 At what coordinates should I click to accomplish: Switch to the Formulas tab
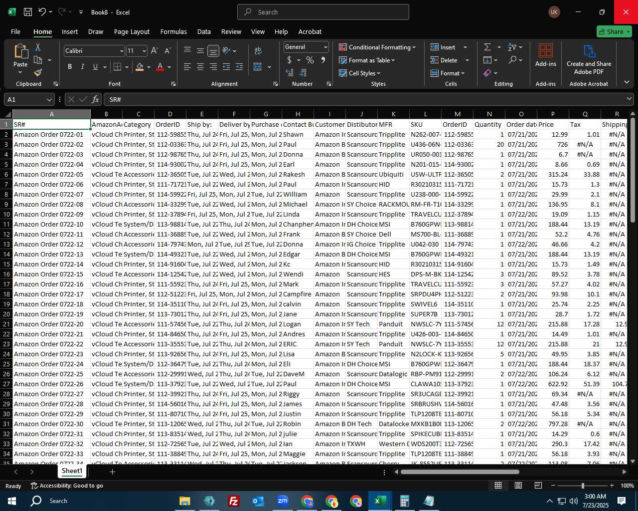pyautogui.click(x=173, y=31)
